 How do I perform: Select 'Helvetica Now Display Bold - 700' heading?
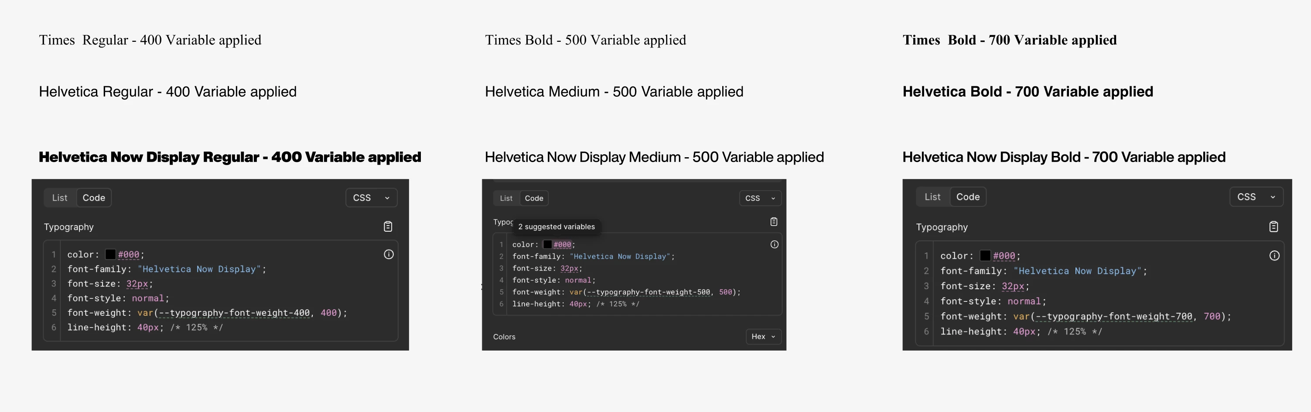coord(1064,157)
